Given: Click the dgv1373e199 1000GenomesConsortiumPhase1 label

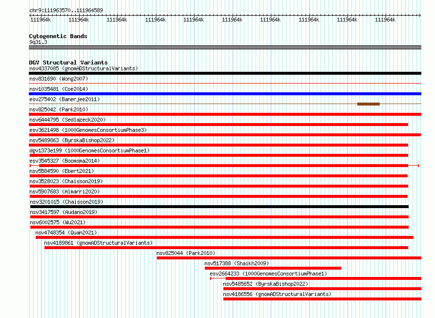Looking at the screenshot, I should (x=89, y=150).
